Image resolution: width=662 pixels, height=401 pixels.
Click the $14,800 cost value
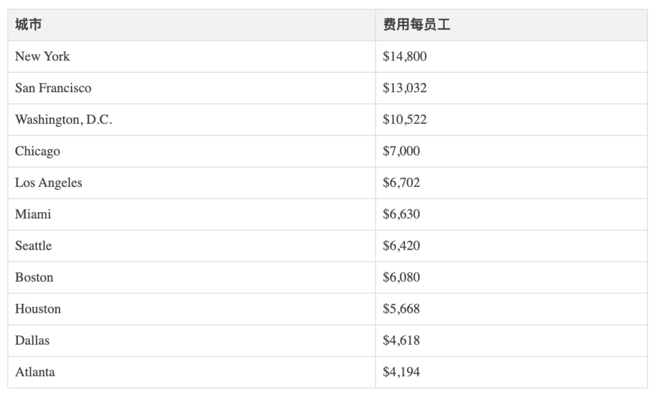(404, 56)
